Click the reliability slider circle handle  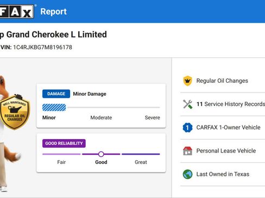(x=101, y=154)
